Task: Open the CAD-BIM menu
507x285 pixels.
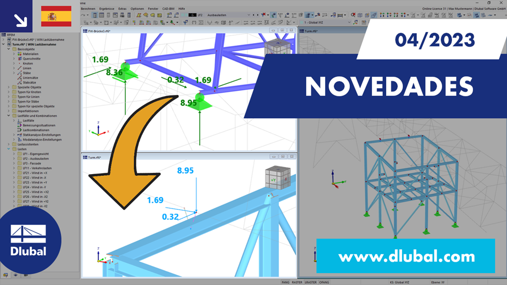Action: [x=168, y=9]
